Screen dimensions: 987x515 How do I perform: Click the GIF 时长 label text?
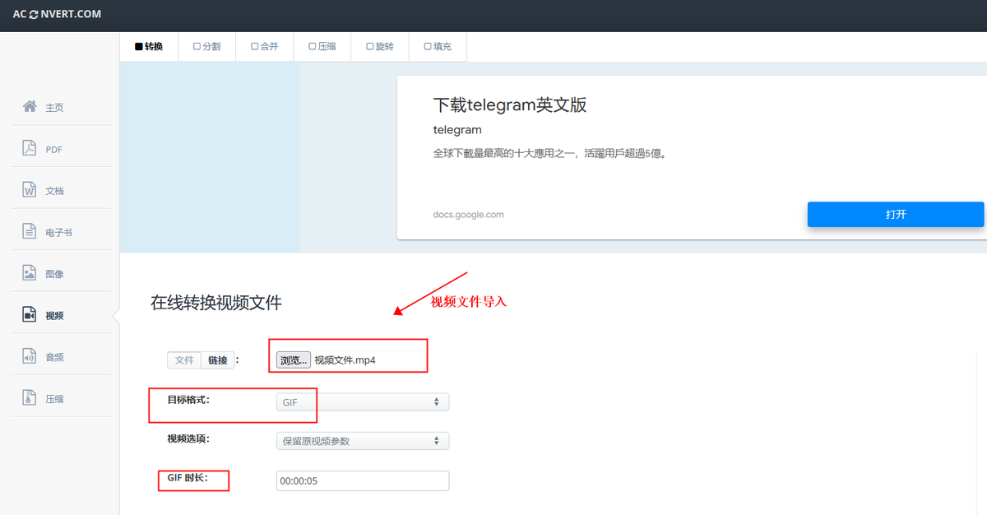188,478
